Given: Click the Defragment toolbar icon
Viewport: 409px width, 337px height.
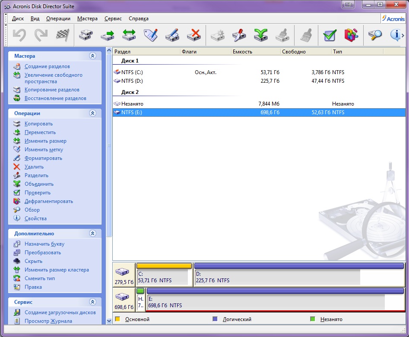Looking at the screenshot, I should click(352, 35).
